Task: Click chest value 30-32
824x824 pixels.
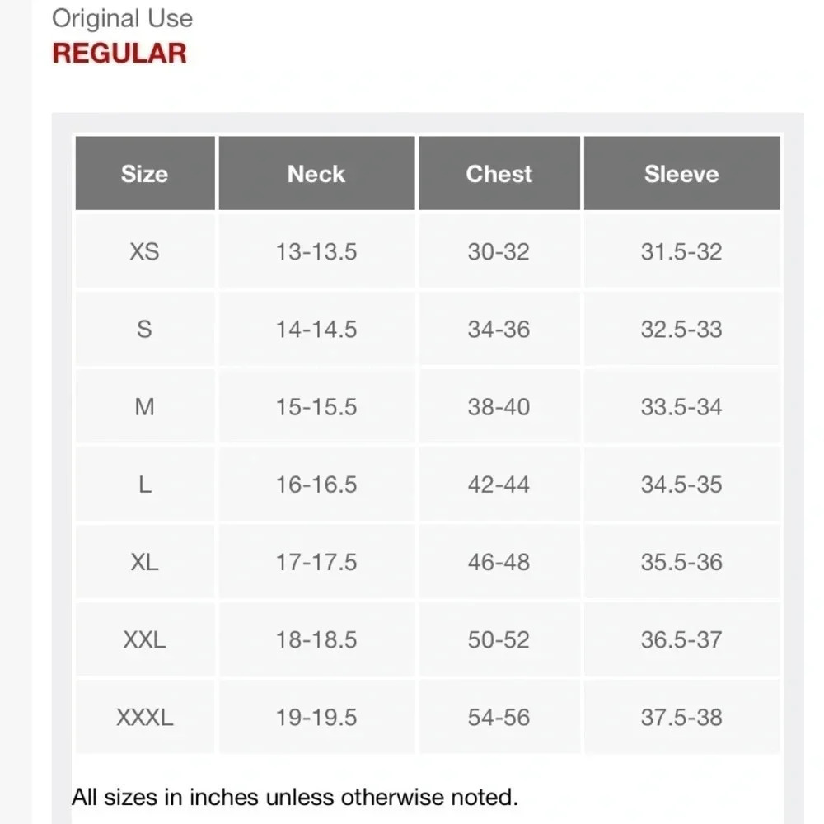Action: tap(499, 251)
